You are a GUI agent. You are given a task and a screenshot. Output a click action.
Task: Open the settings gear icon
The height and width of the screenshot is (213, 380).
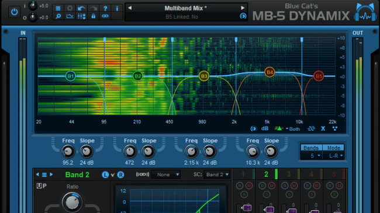70,9
